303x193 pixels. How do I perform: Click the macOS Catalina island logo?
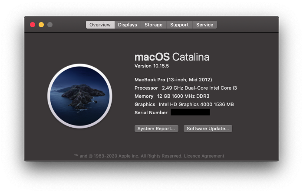[80, 96]
